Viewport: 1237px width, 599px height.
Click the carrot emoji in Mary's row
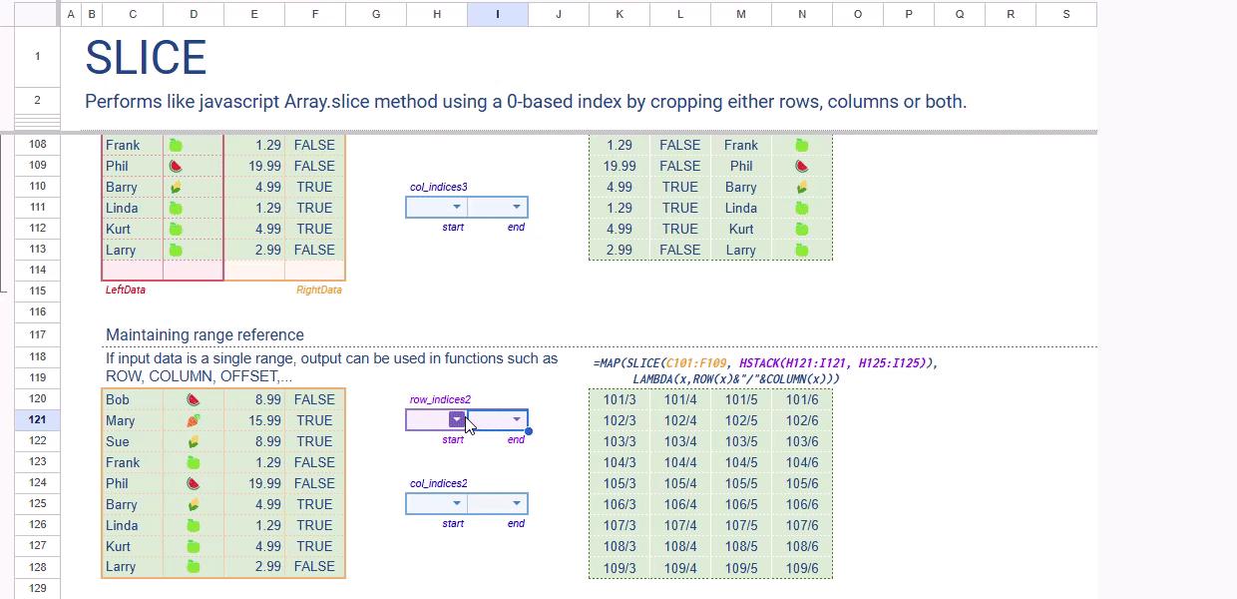[x=194, y=420]
